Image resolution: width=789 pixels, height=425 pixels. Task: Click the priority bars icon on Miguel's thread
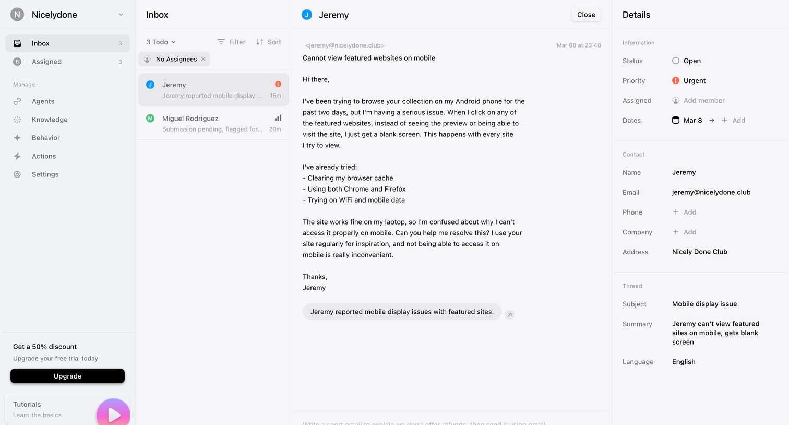click(x=278, y=118)
